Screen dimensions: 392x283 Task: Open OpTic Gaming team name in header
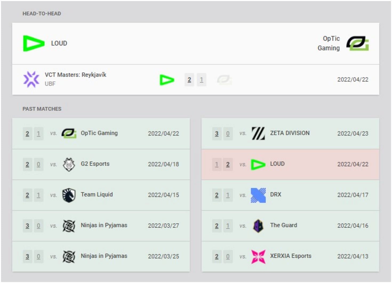coord(329,43)
